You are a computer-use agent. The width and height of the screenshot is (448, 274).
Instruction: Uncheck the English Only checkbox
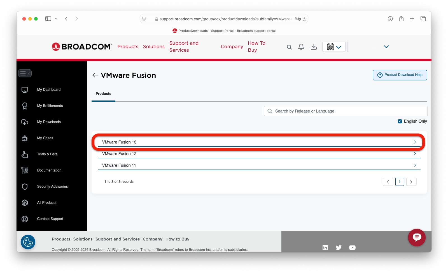coord(400,121)
